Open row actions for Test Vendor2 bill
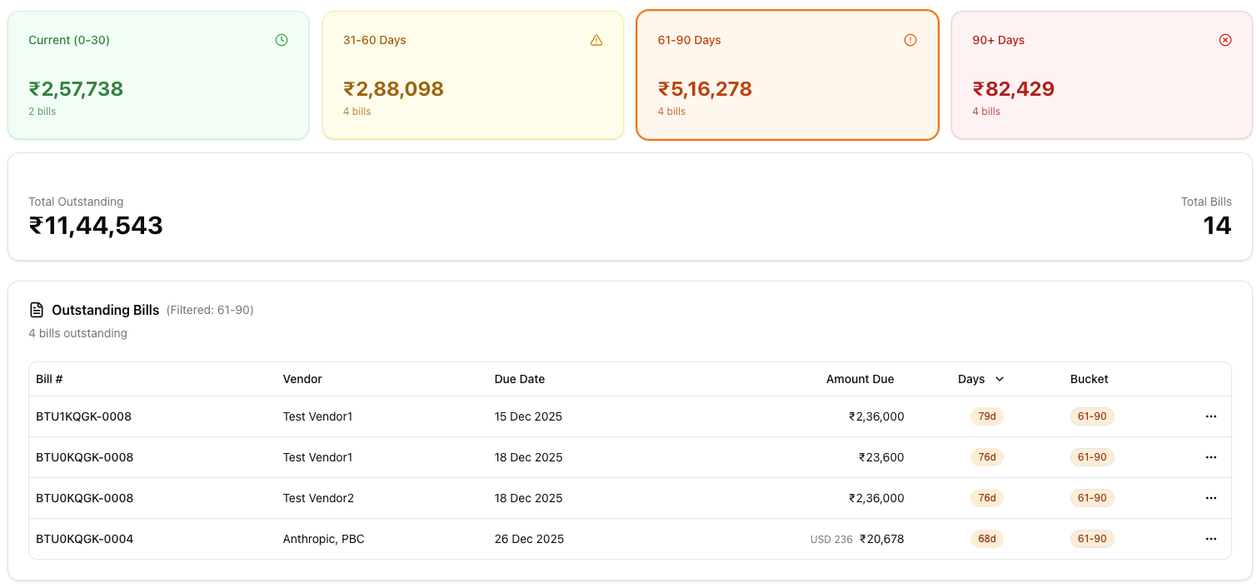Screen dimensions: 1257x588 point(1210,498)
